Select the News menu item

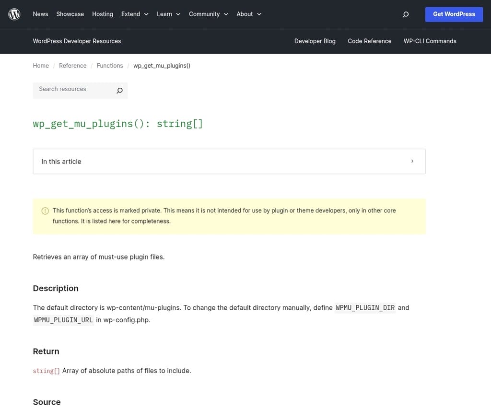[40, 14]
